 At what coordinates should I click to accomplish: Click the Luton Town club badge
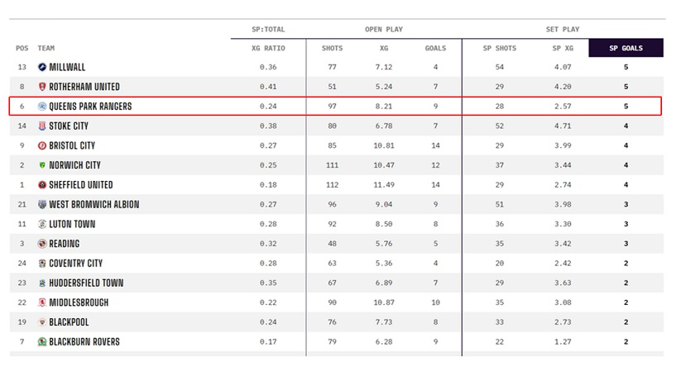pyautogui.click(x=42, y=224)
